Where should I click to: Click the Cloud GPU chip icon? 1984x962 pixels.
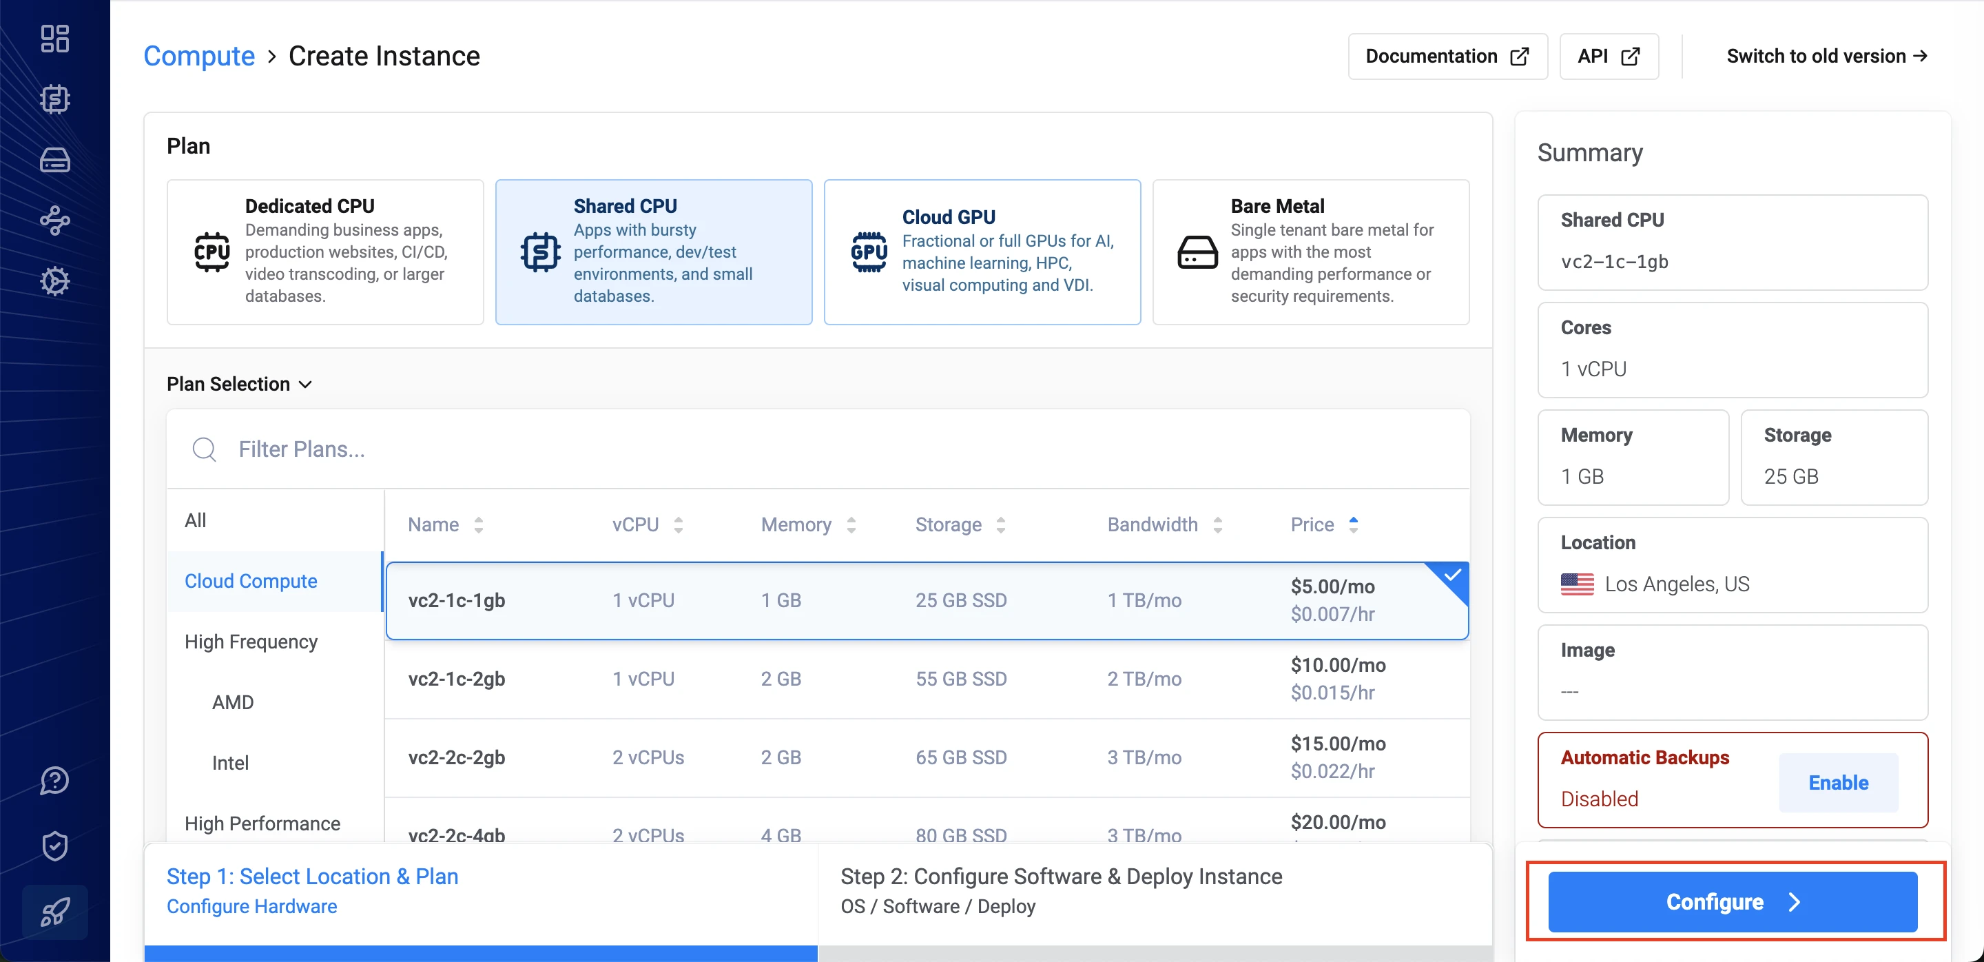point(869,252)
